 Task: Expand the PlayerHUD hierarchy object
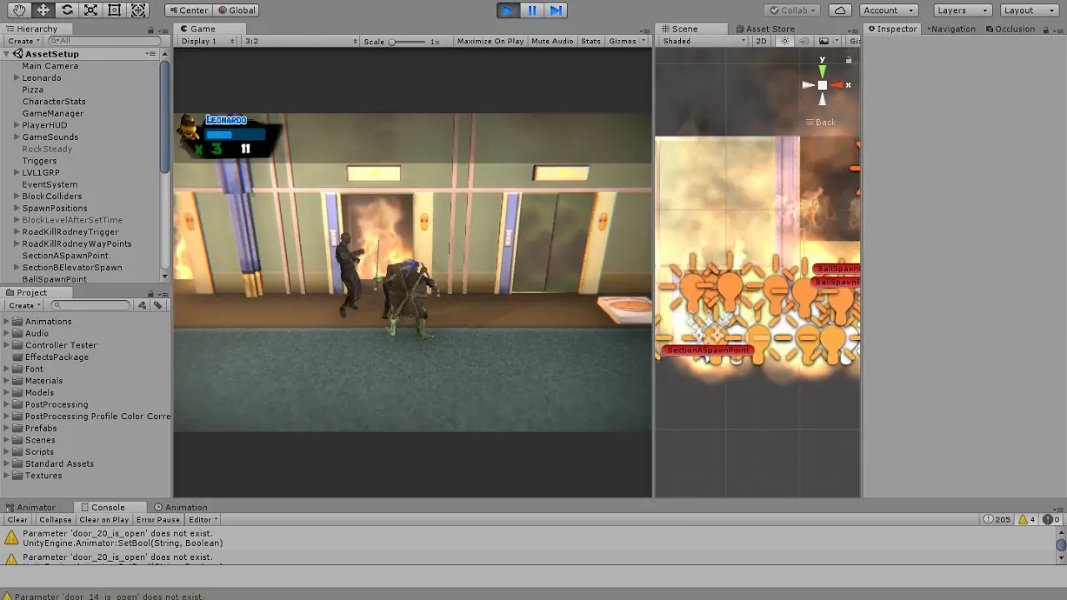17,125
